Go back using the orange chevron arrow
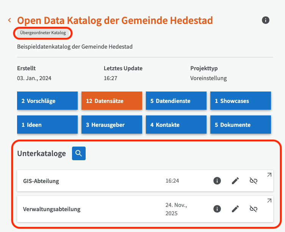Image resolution: width=285 pixels, height=232 pixels. click(9, 20)
